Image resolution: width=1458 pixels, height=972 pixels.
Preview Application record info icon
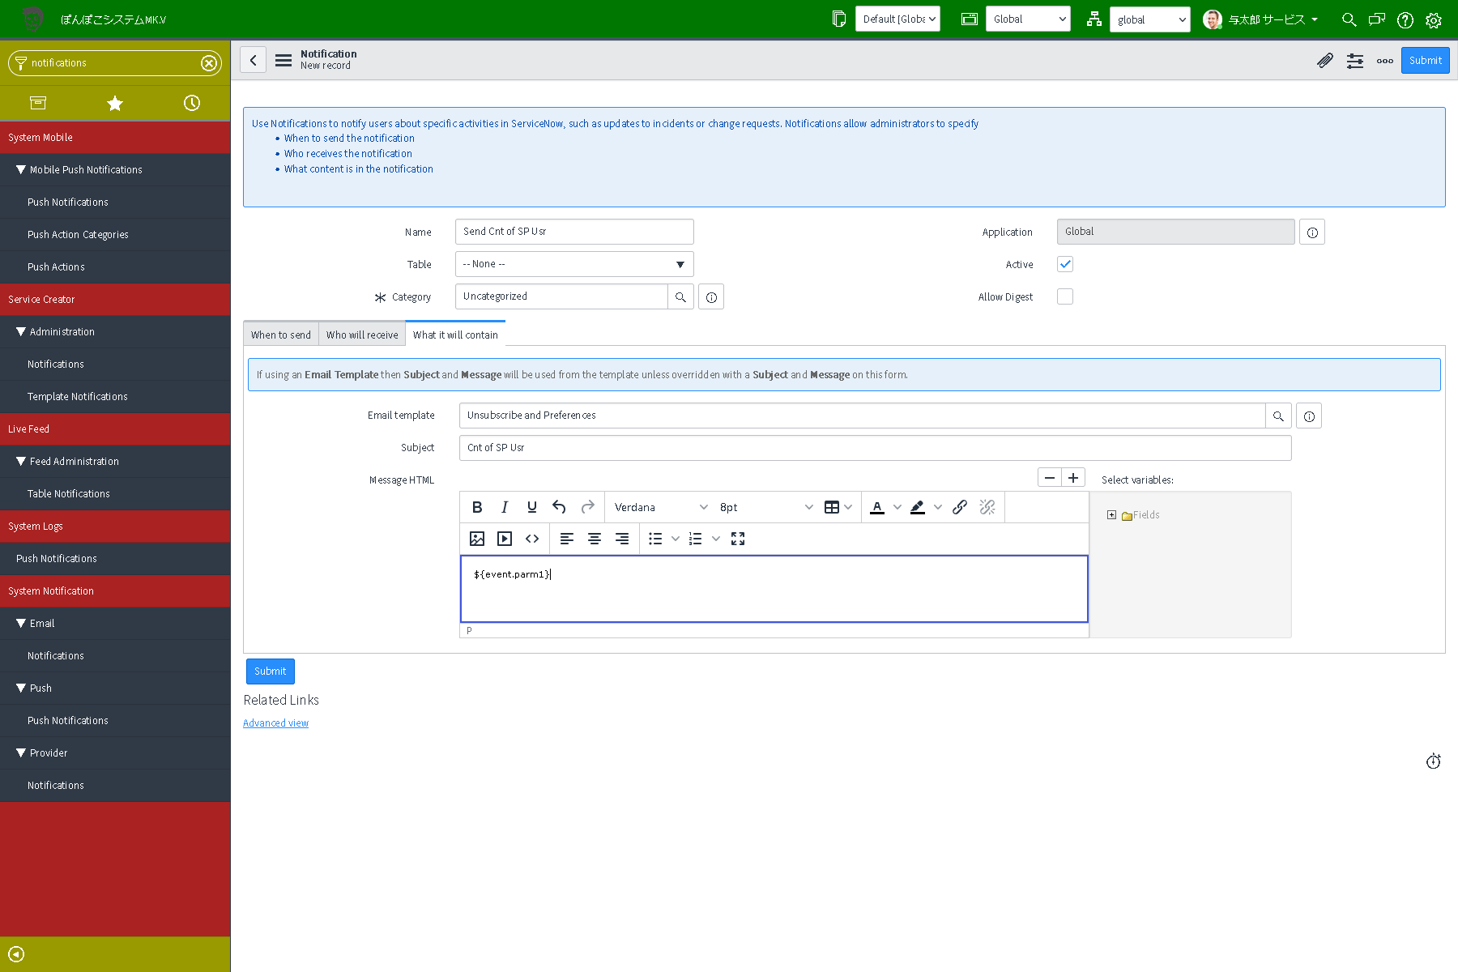click(x=1312, y=232)
